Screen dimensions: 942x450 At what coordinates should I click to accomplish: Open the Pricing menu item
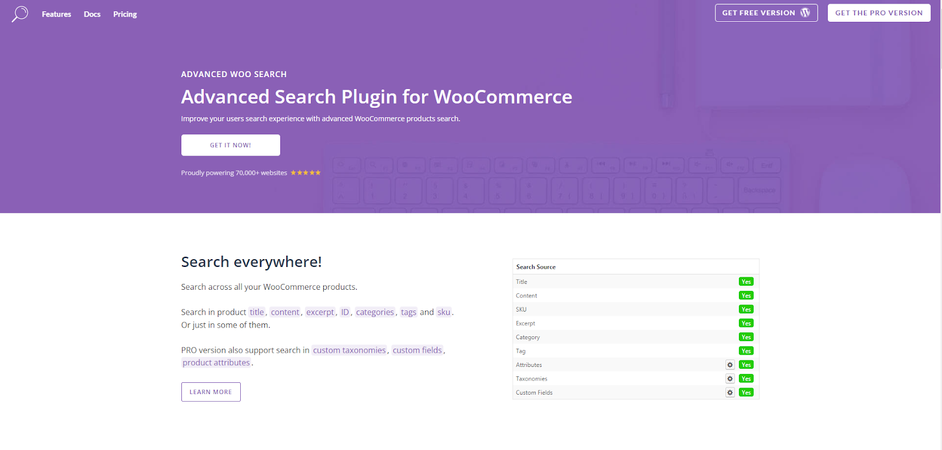125,14
